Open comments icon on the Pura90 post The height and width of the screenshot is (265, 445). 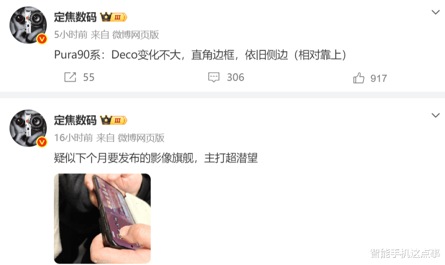coord(214,77)
